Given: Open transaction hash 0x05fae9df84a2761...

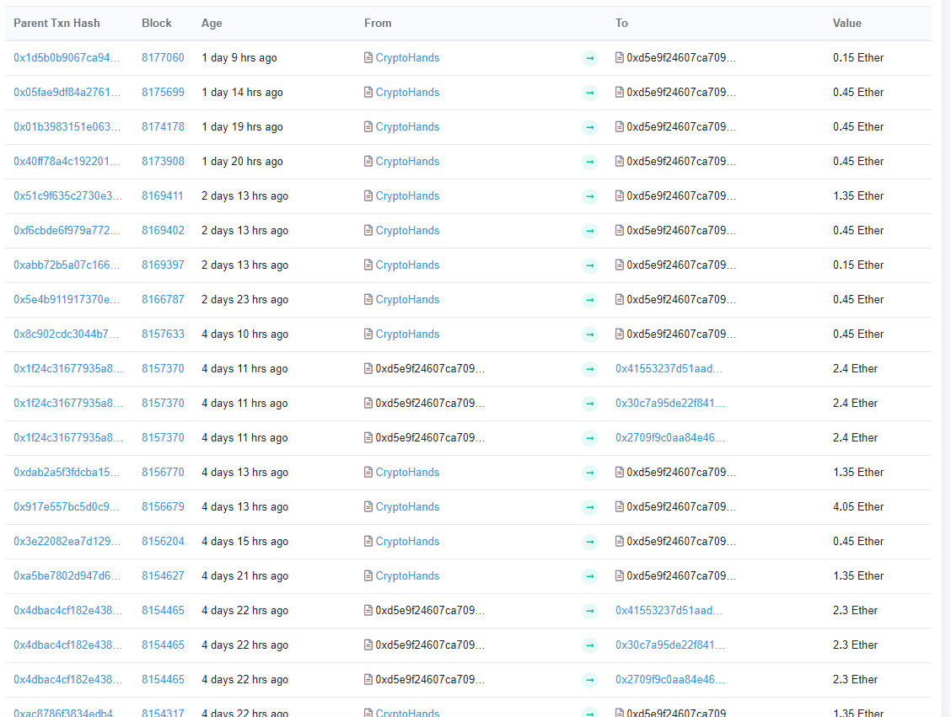Looking at the screenshot, I should [x=67, y=92].
